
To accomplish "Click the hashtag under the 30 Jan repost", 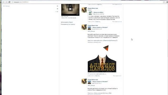I will [x=91, y=31].
